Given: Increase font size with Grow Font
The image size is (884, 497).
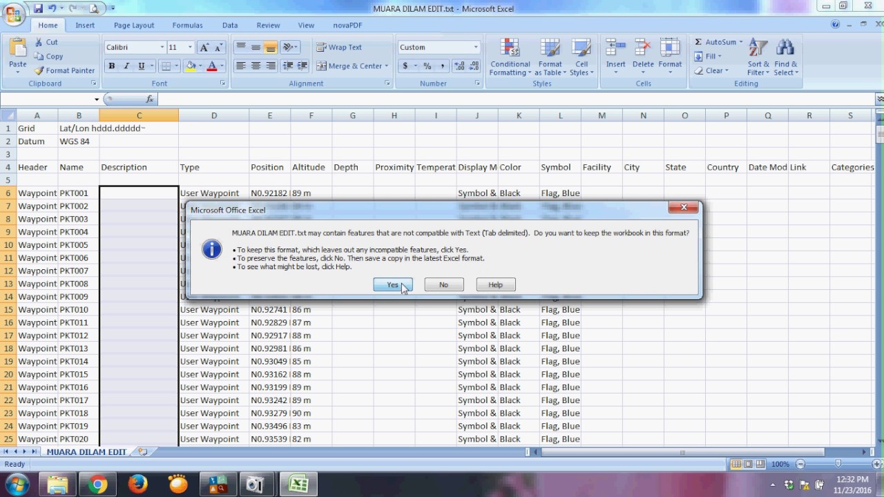Looking at the screenshot, I should pyautogui.click(x=204, y=48).
